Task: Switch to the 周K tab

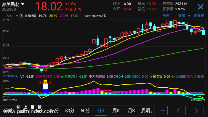Action: click(x=116, y=110)
